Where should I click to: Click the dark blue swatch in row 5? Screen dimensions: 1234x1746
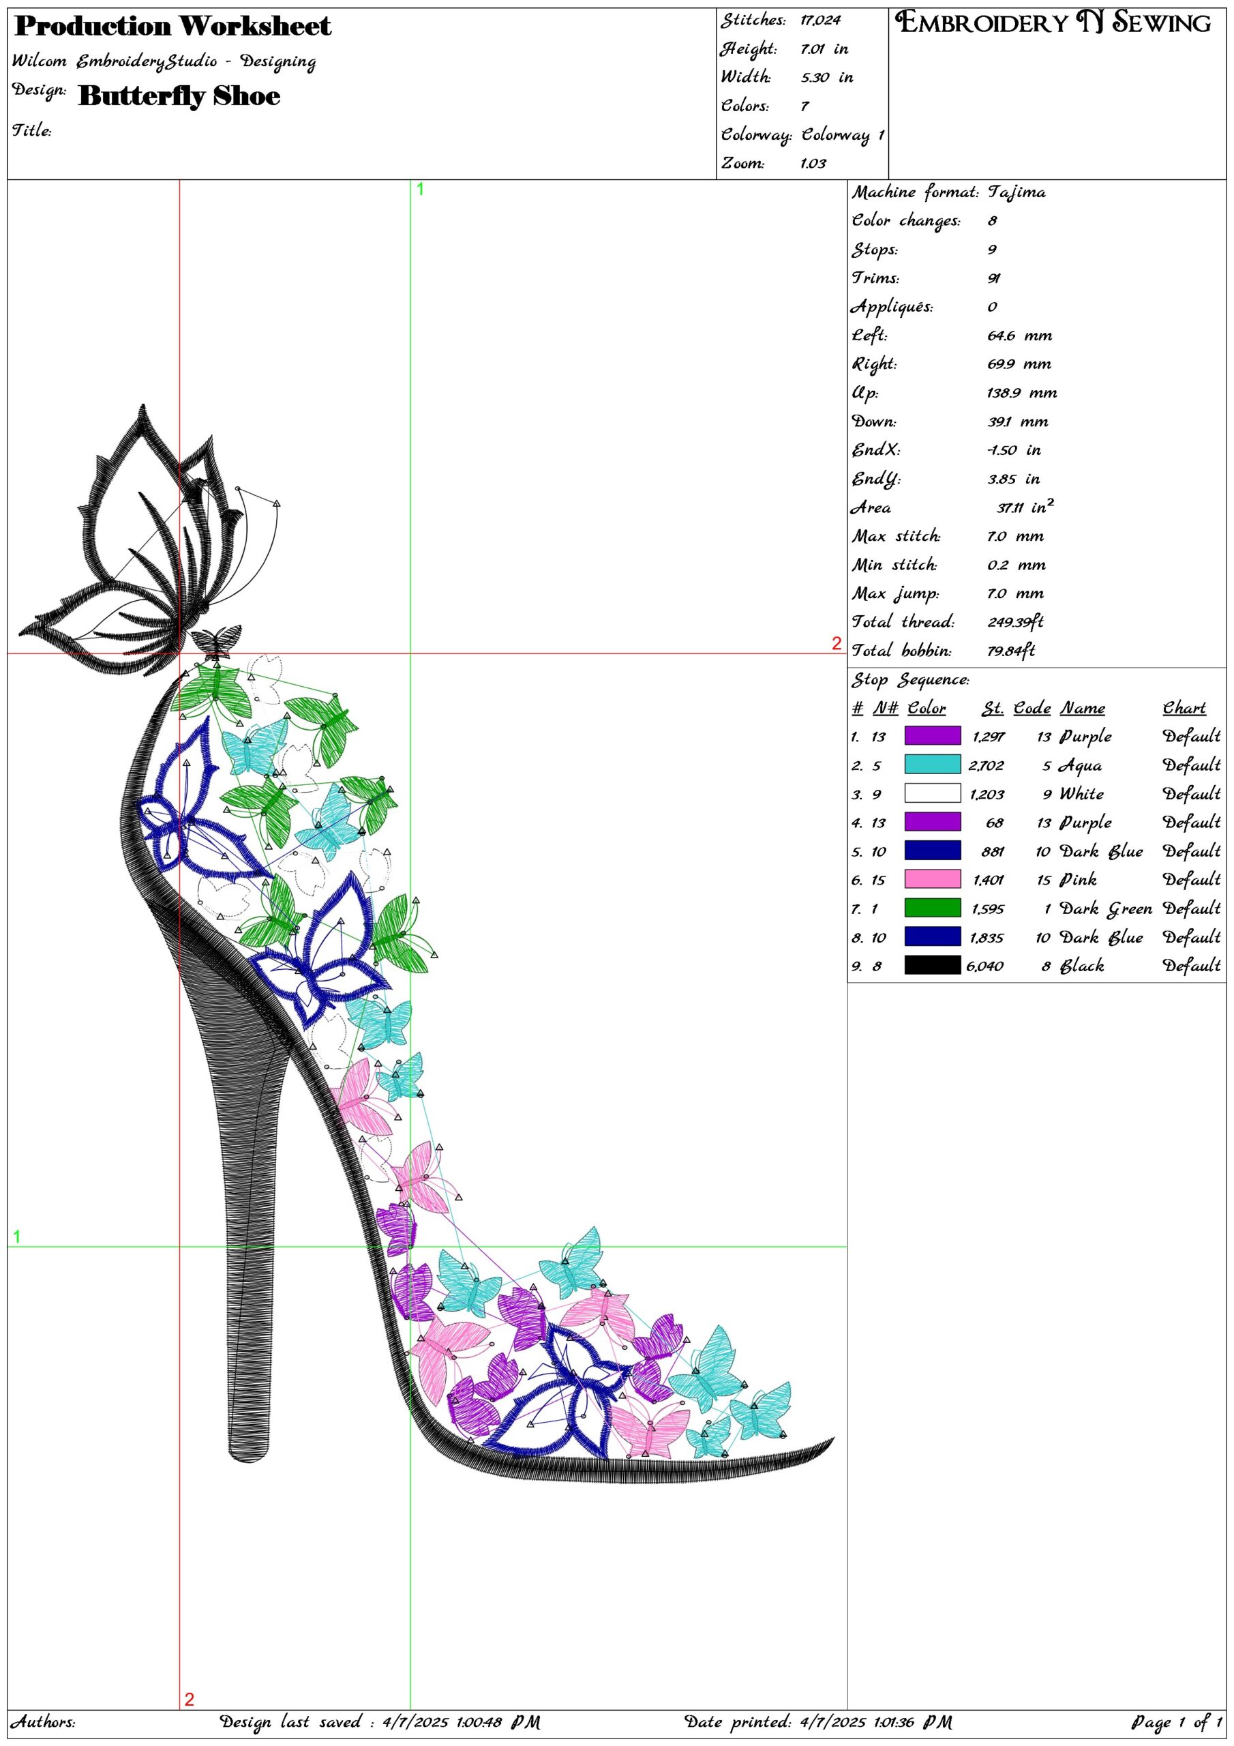point(932,850)
